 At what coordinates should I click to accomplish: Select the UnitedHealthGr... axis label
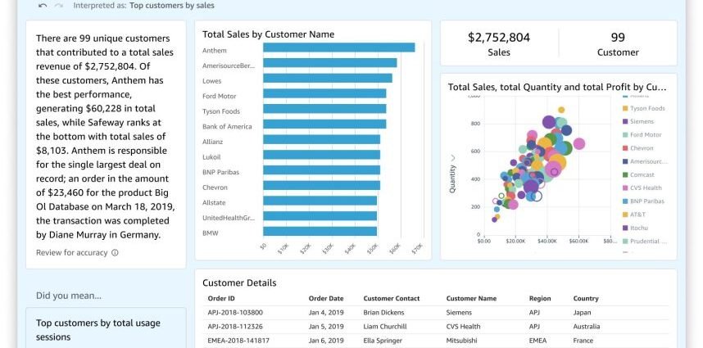229,218
